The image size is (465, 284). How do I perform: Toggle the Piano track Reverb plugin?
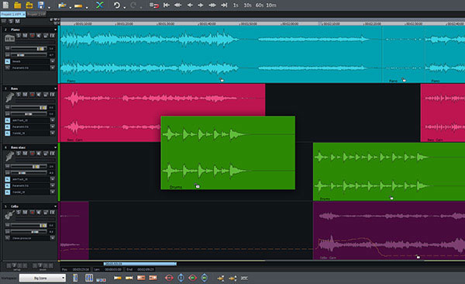pos(8,61)
